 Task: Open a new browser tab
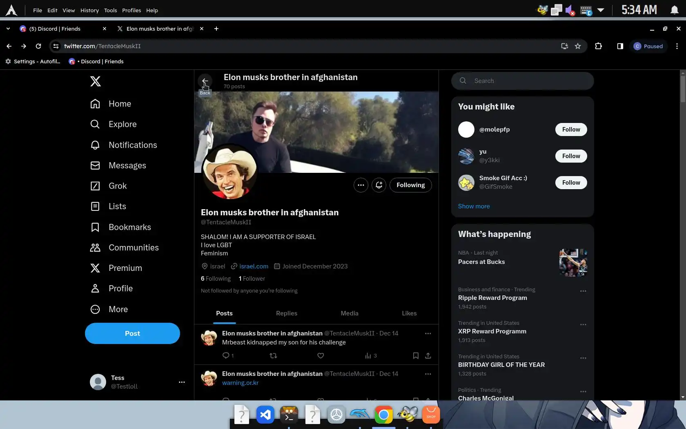click(x=216, y=29)
